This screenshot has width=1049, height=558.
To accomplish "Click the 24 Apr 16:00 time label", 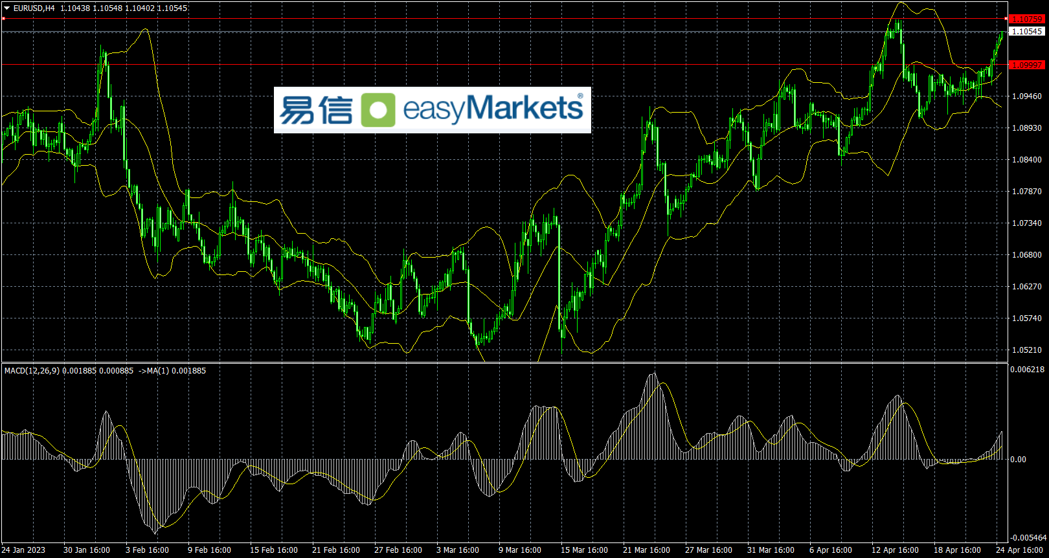I will click(1019, 550).
